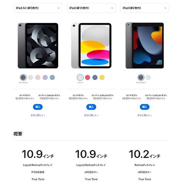Open the iPad (第10世代) model dropdown

[91, 8]
